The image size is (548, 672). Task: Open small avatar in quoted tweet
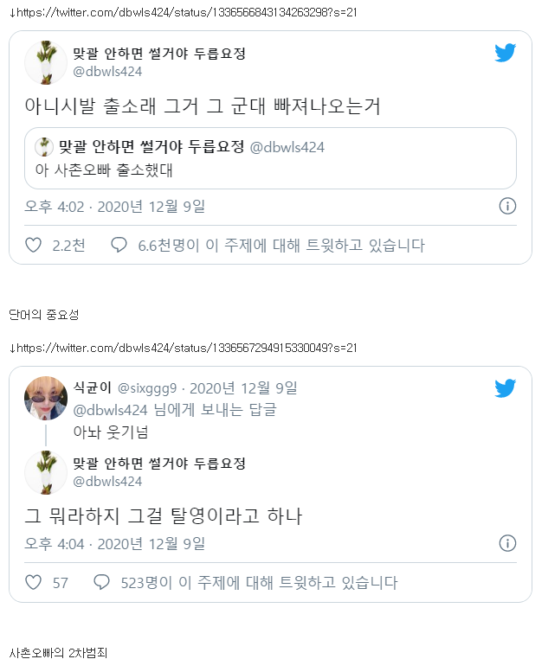point(44,147)
